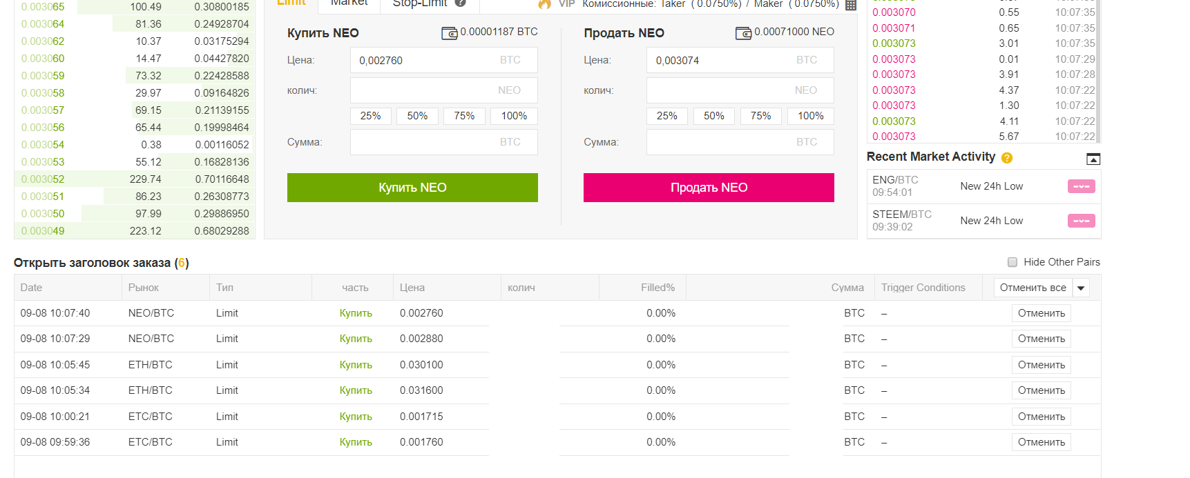Click trade history price 0.003070

pyautogui.click(x=894, y=12)
